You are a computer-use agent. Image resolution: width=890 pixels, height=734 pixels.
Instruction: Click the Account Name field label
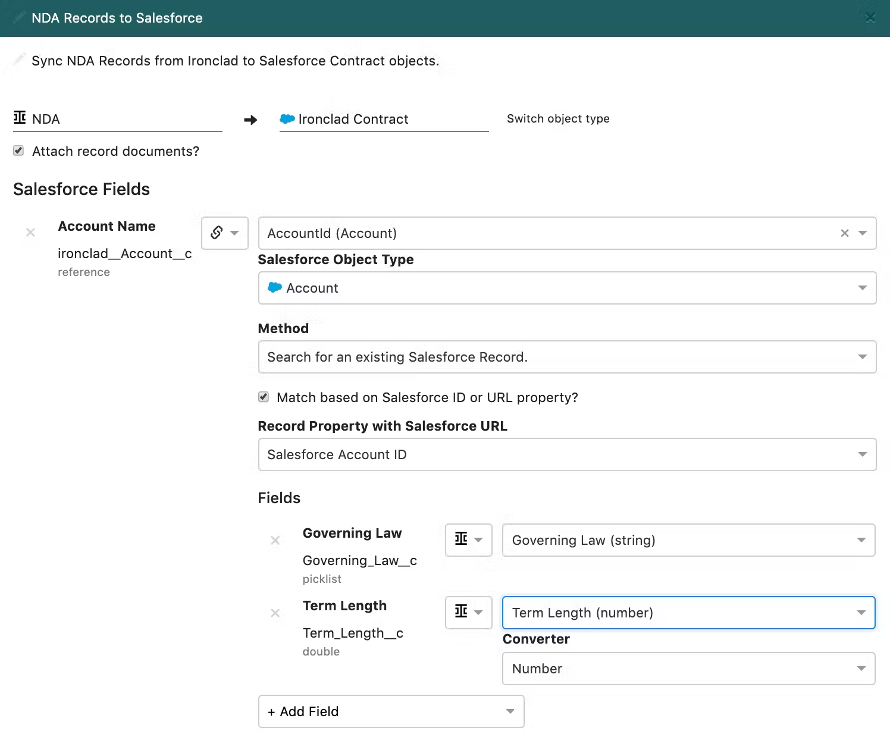pos(106,226)
